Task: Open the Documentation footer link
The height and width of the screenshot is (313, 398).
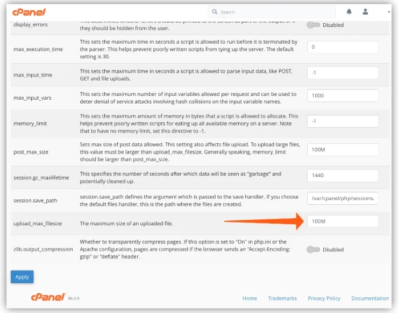Action: pyautogui.click(x=370, y=298)
